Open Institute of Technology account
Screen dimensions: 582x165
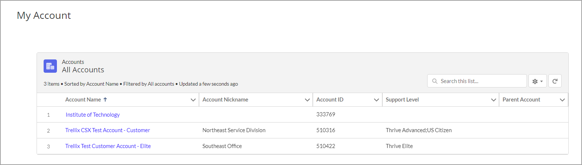click(93, 115)
